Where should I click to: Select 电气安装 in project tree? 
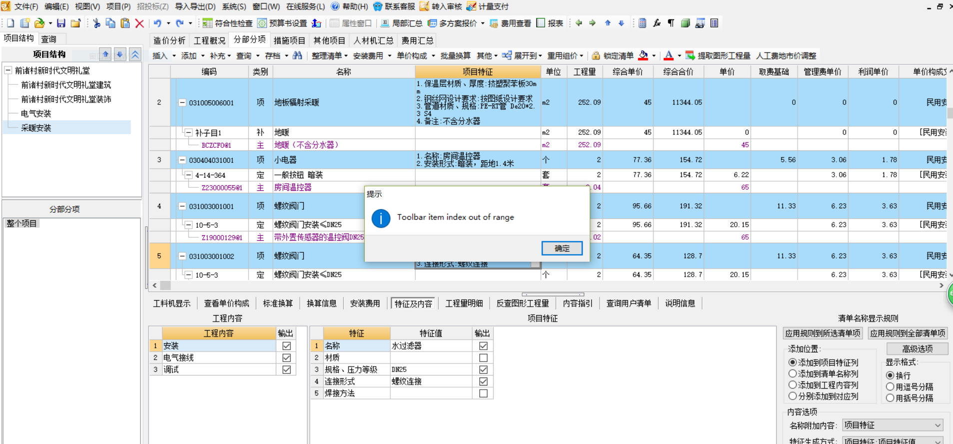(36, 113)
